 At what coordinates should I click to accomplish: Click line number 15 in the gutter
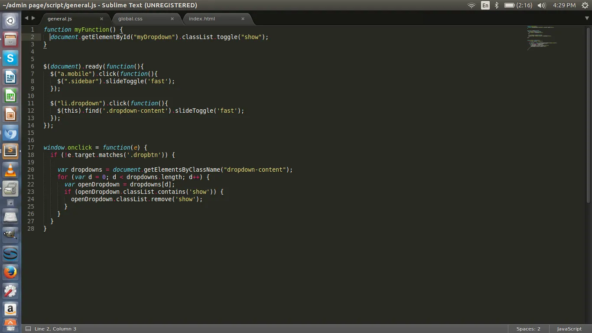click(x=30, y=133)
